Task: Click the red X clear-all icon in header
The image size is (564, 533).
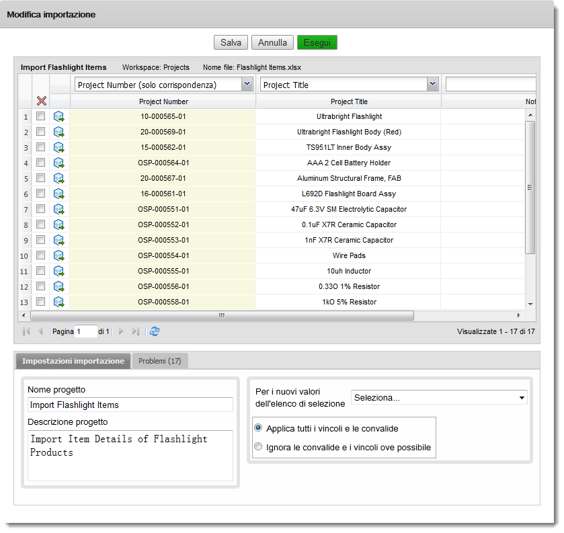Action: (x=42, y=101)
